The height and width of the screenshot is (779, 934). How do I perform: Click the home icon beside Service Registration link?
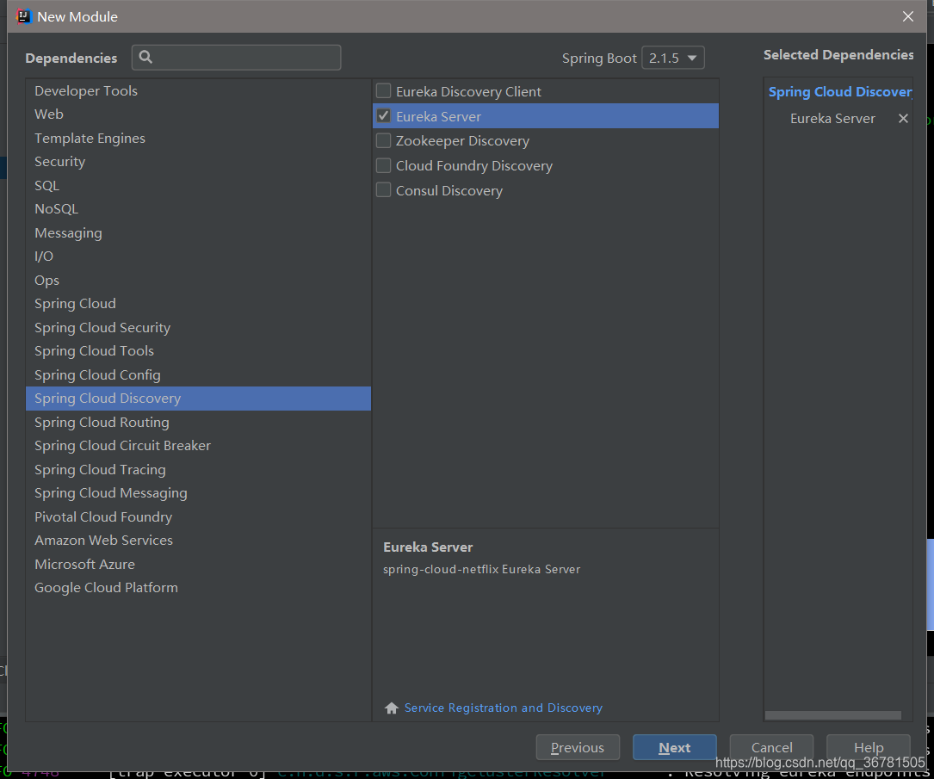point(392,708)
